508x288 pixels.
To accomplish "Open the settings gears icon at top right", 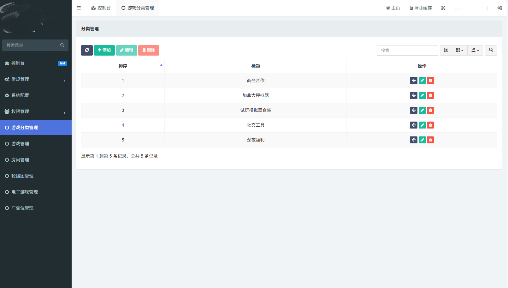I will pyautogui.click(x=499, y=8).
